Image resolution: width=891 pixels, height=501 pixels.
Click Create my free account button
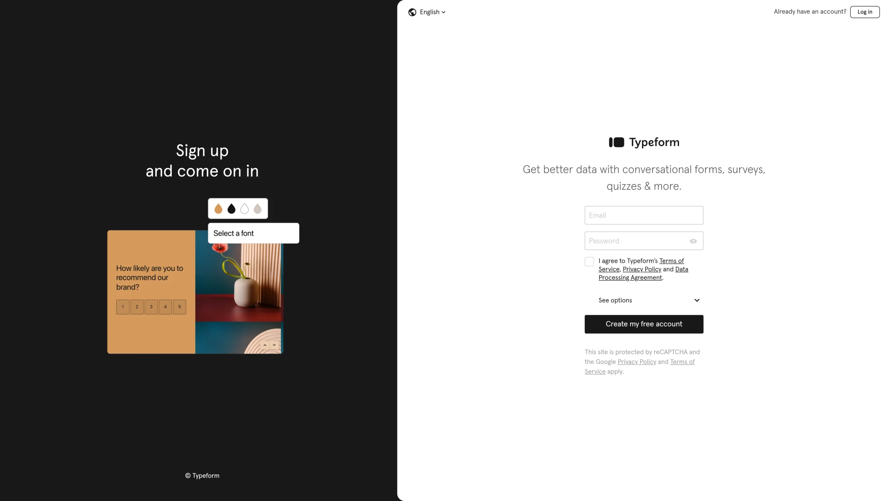(x=644, y=324)
